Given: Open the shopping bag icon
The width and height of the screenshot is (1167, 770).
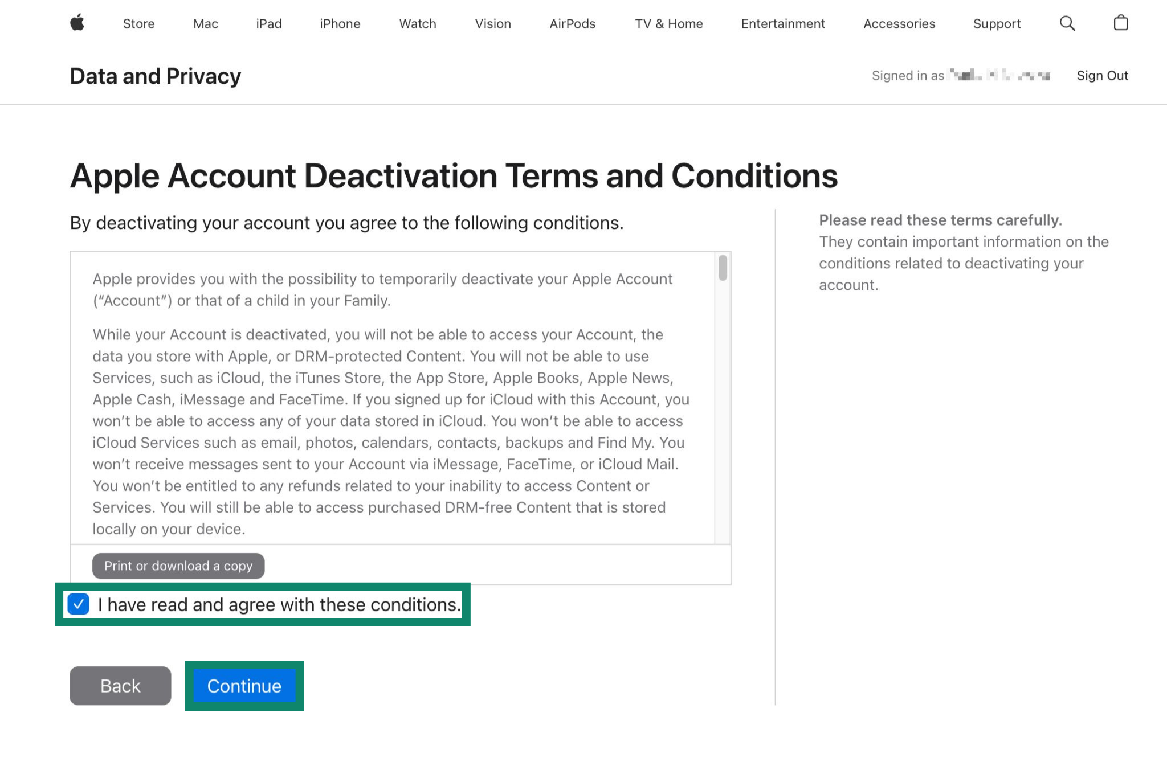Looking at the screenshot, I should point(1120,23).
